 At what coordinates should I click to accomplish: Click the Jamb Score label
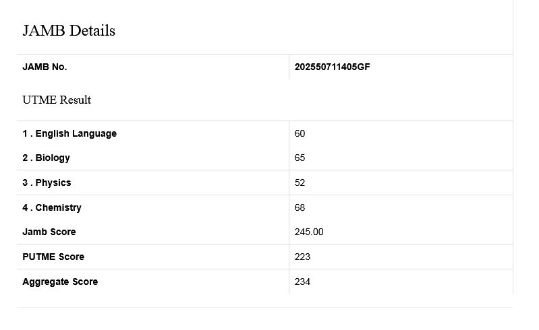pos(49,232)
